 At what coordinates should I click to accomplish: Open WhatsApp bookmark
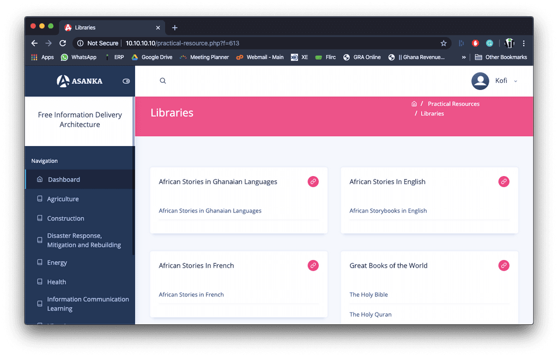pyautogui.click(x=78, y=57)
